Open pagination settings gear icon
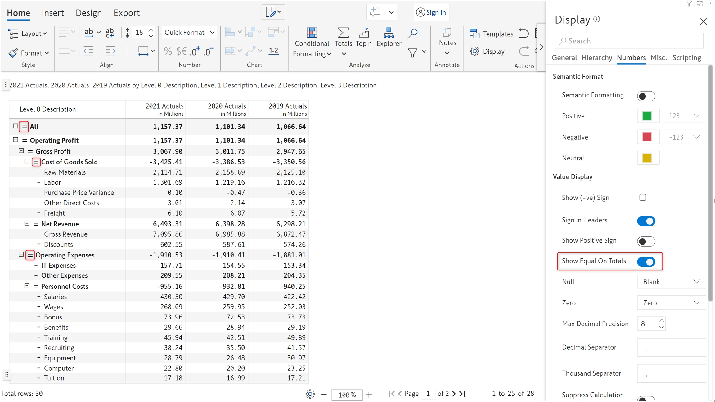The width and height of the screenshot is (715, 402). point(310,394)
